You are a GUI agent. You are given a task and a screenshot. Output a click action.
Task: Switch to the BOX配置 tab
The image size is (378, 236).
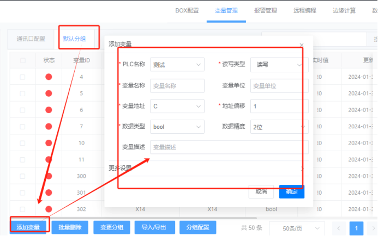pyautogui.click(x=187, y=10)
